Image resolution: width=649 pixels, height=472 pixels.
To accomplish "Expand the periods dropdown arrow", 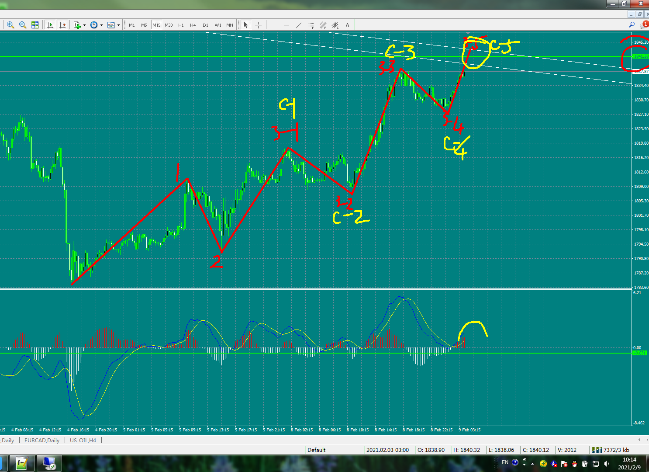I will [101, 25].
